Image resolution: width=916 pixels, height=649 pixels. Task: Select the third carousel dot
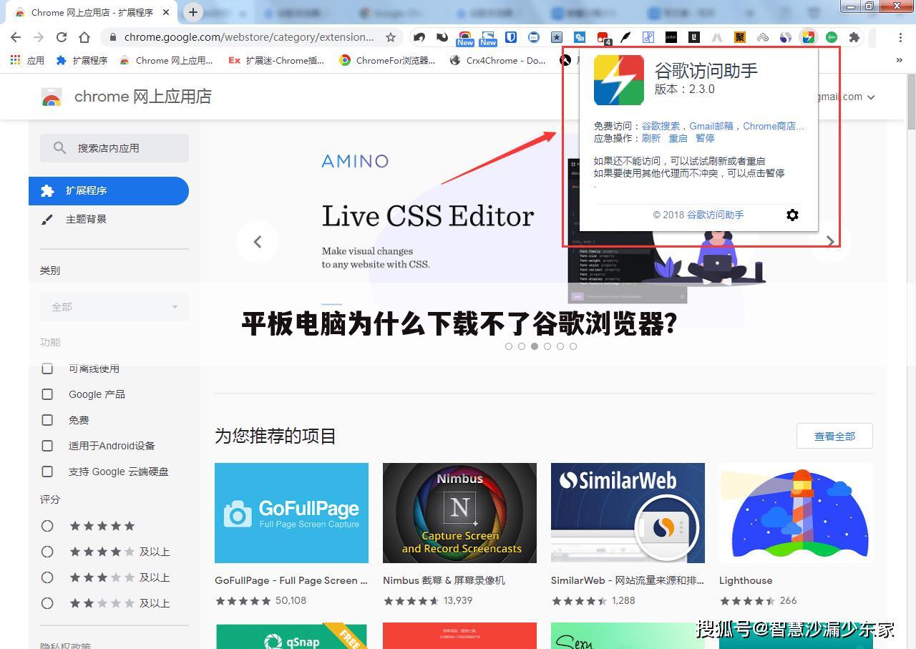coord(535,346)
